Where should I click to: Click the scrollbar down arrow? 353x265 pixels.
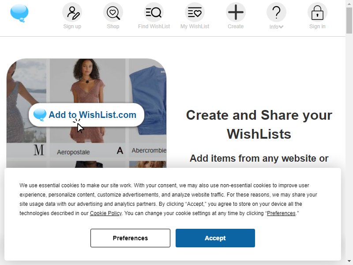(349, 261)
